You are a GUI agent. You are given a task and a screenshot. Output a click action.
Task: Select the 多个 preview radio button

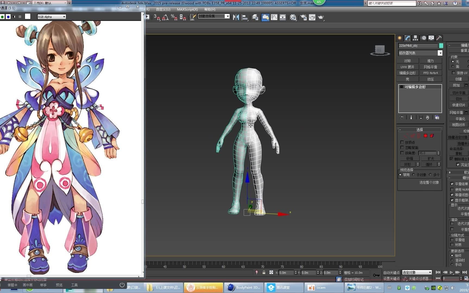[x=430, y=175]
